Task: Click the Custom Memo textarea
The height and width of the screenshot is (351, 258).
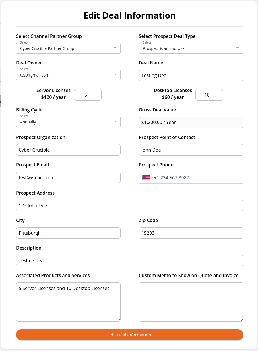Action: click(x=191, y=302)
